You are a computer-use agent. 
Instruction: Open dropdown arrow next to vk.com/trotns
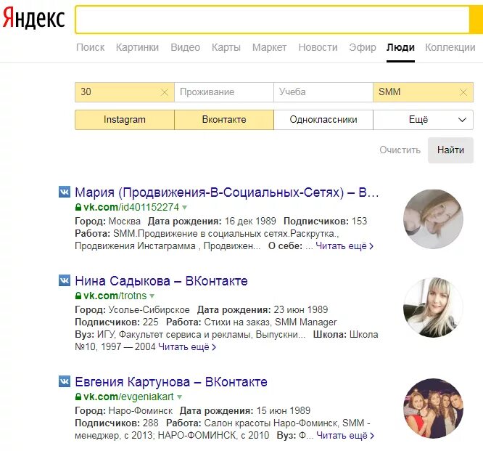click(152, 296)
